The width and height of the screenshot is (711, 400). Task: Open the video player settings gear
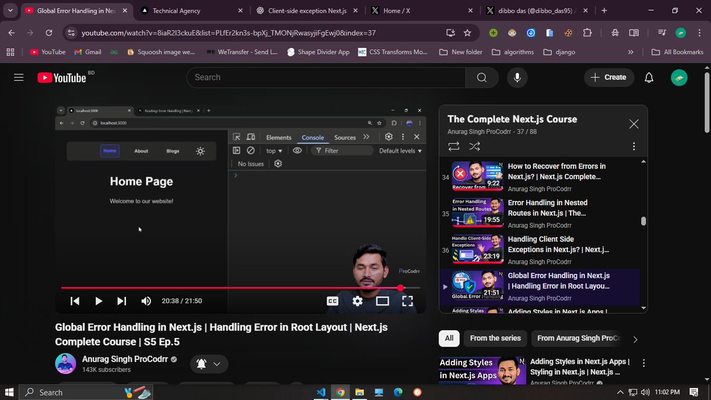(x=357, y=301)
